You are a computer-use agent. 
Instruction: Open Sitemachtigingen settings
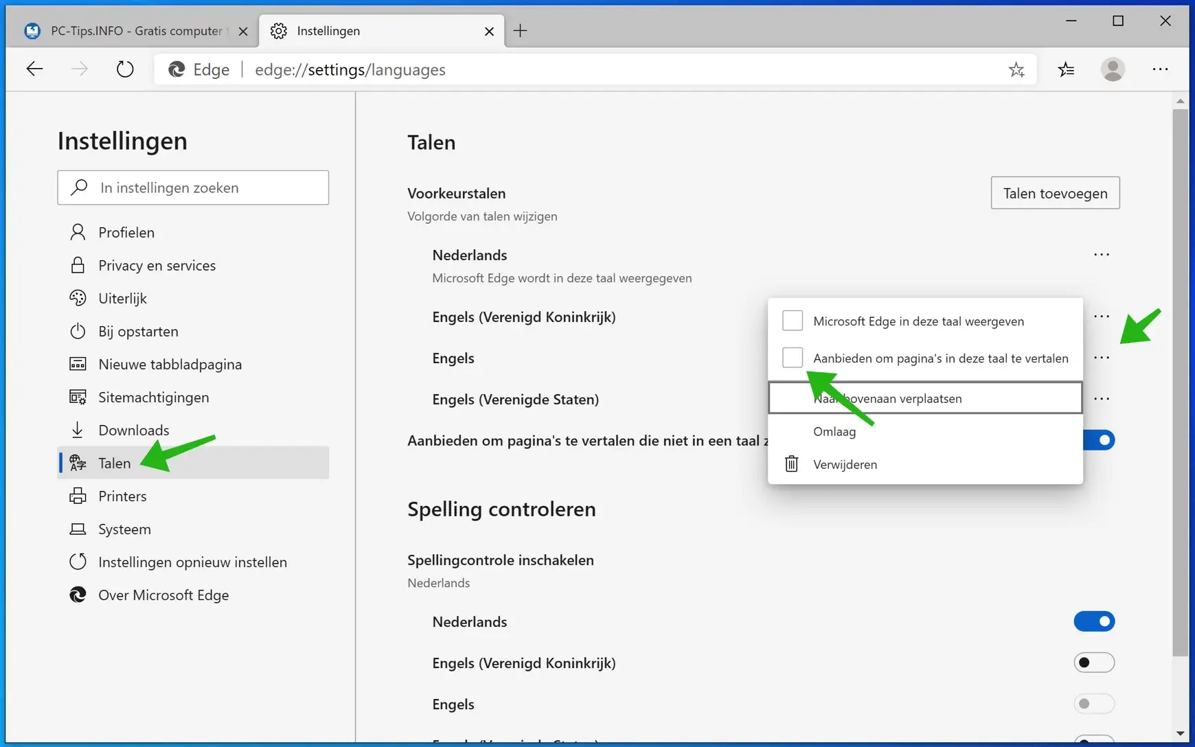193,397
